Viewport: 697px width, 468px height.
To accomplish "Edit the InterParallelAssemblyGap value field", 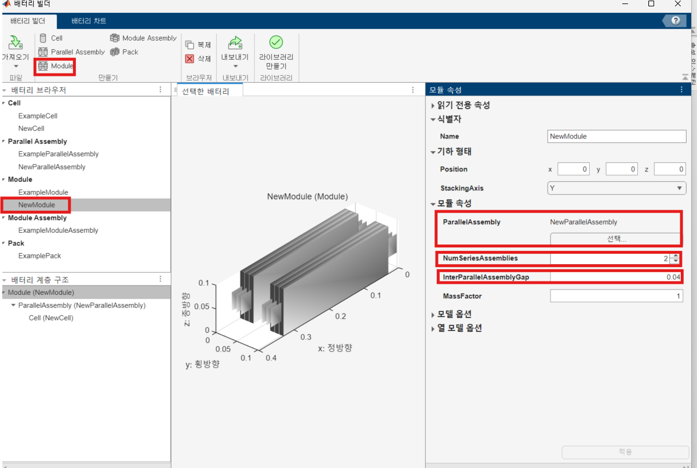I will 615,277.
